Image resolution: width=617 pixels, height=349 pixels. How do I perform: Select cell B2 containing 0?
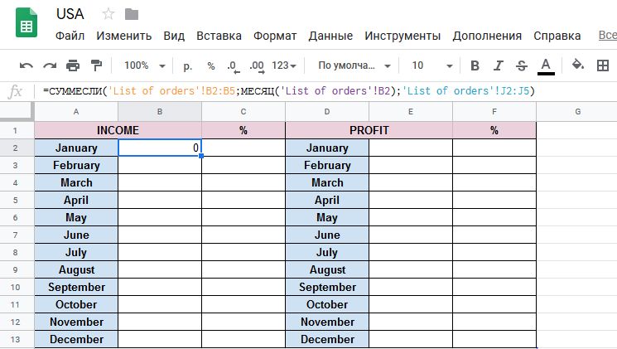160,148
